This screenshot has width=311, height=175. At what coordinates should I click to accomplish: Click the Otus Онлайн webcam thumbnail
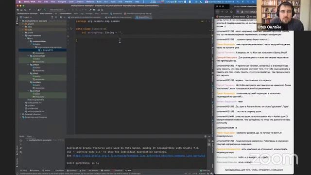coord(284,15)
